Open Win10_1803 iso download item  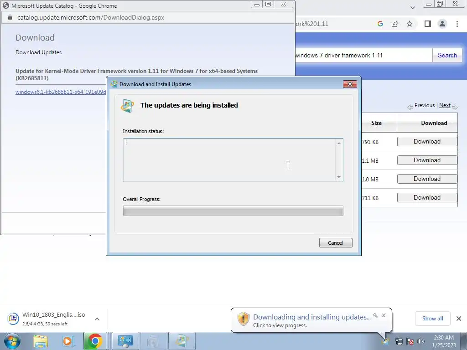coord(47,319)
